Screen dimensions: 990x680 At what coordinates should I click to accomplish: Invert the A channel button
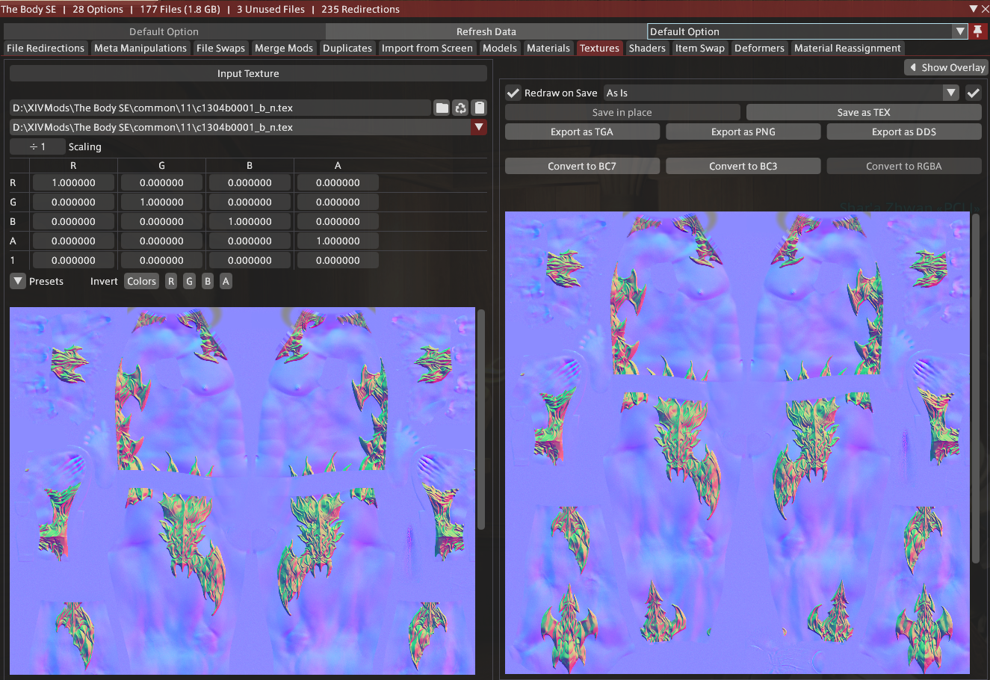click(x=226, y=281)
